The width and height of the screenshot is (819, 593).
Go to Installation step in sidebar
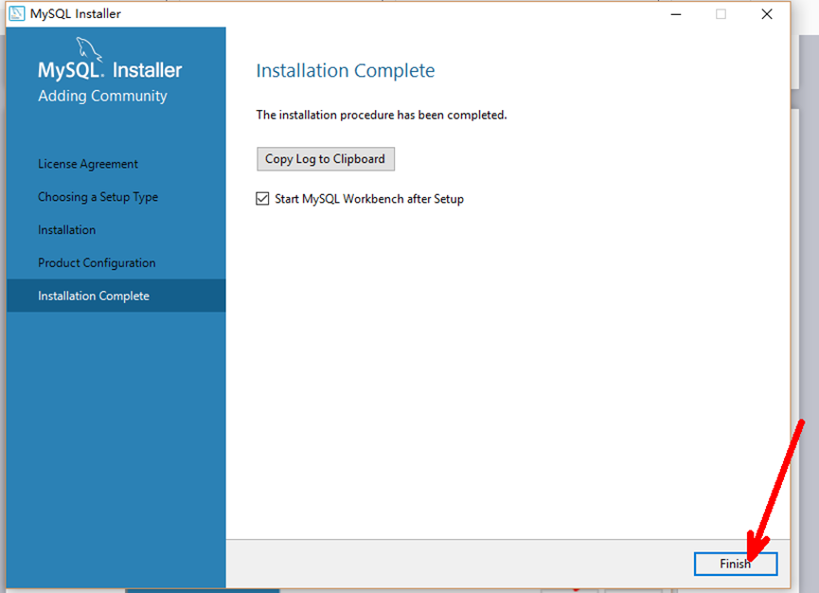67,230
